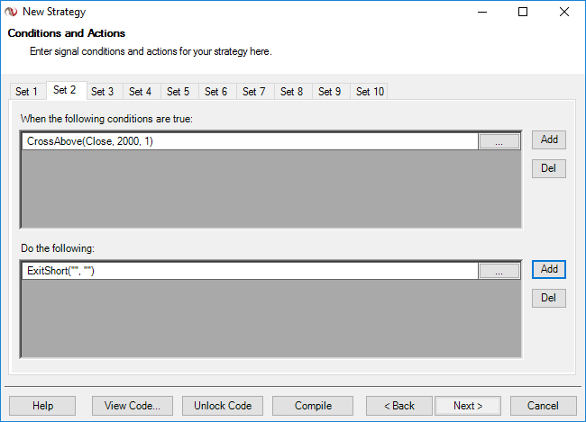586x422 pixels.
Task: Switch to the Set 10 tab
Action: pyautogui.click(x=370, y=92)
